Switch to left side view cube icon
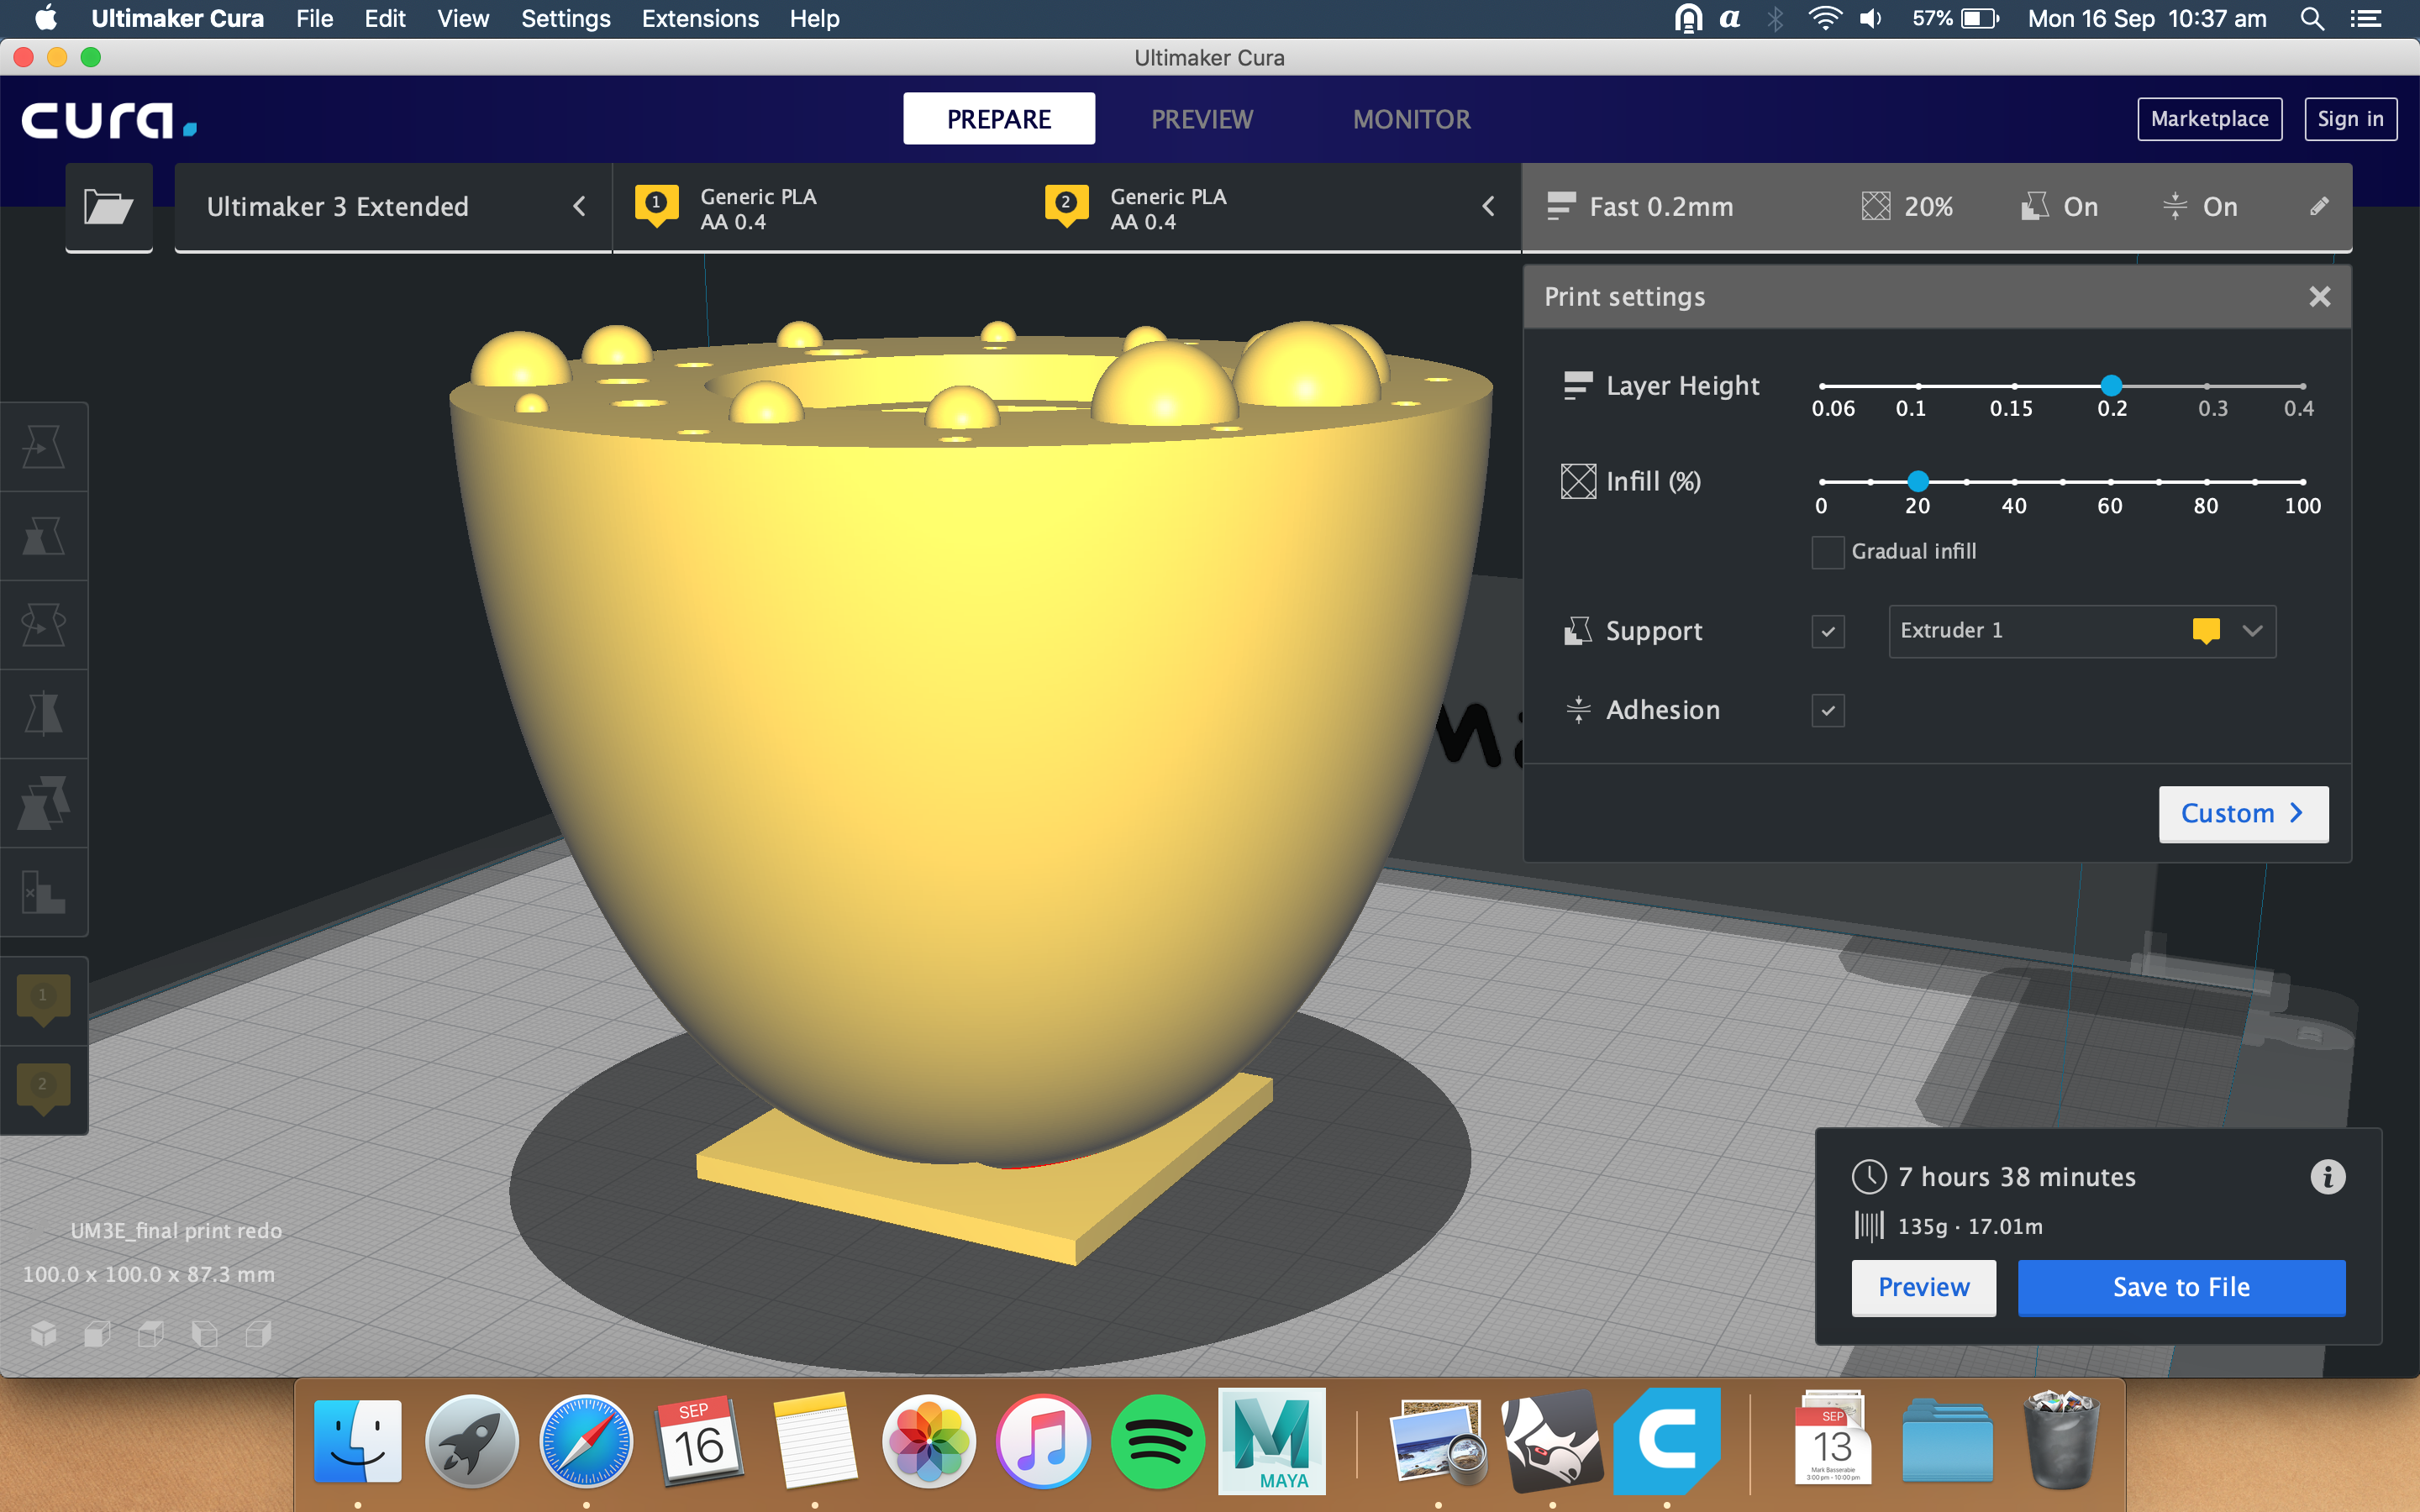This screenshot has width=2420, height=1512. point(205,1333)
